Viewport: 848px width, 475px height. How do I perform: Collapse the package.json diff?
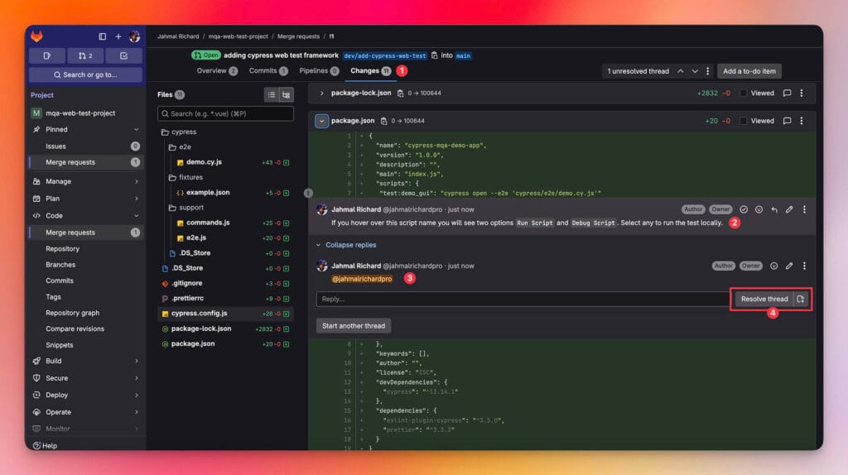click(322, 121)
